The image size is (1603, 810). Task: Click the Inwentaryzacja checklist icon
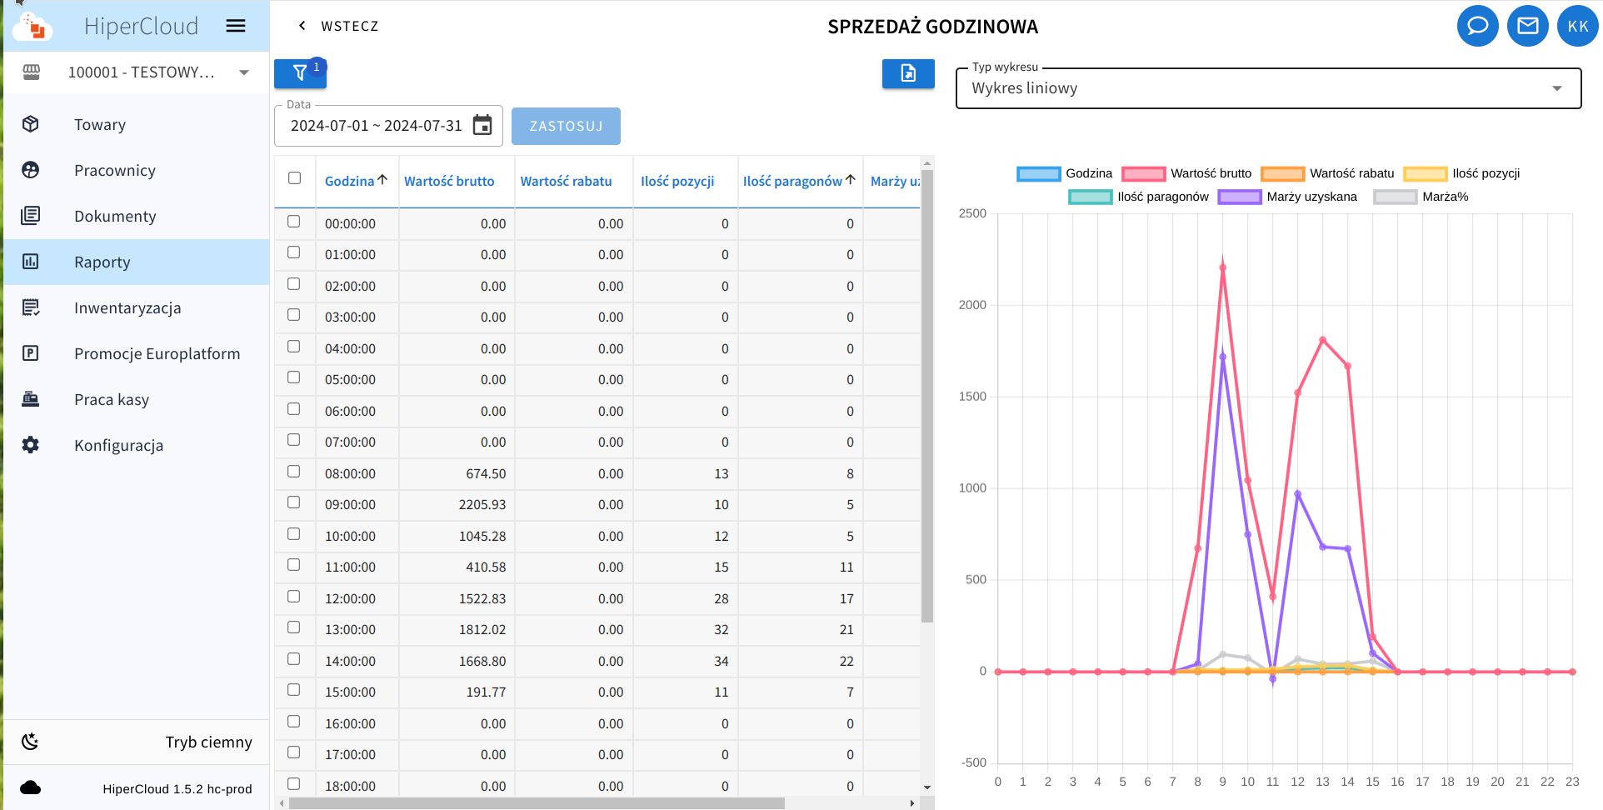(x=31, y=307)
